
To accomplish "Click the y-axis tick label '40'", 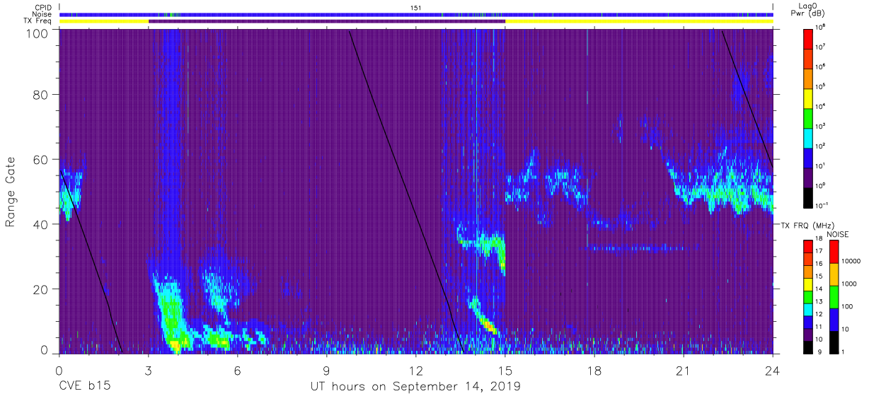I will (40, 224).
